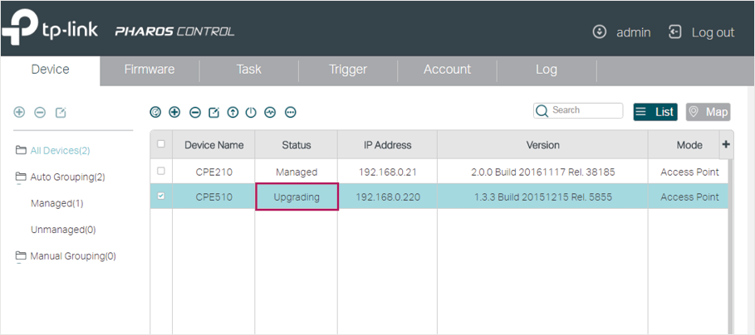Switch to List view

pos(655,112)
